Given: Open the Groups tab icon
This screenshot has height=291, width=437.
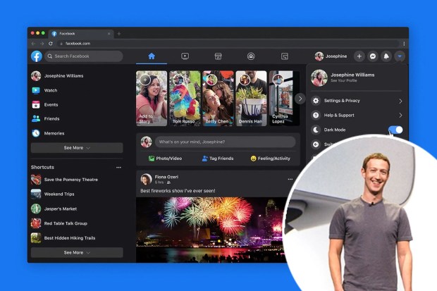Looking at the screenshot, I should [x=251, y=56].
